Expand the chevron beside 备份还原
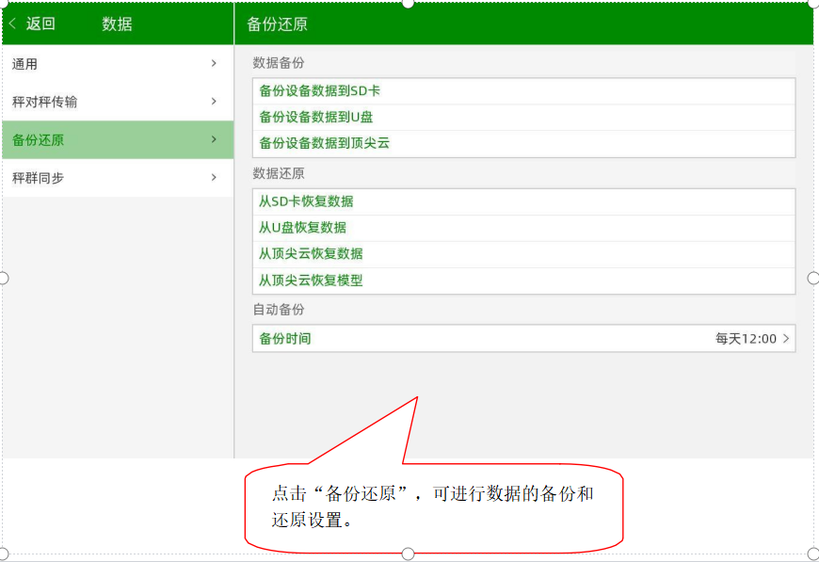819x562 pixels. pos(214,139)
